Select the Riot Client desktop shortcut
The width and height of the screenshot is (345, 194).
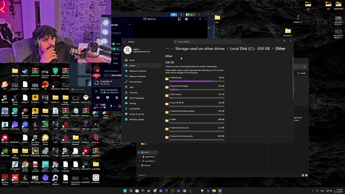click(x=5, y=139)
